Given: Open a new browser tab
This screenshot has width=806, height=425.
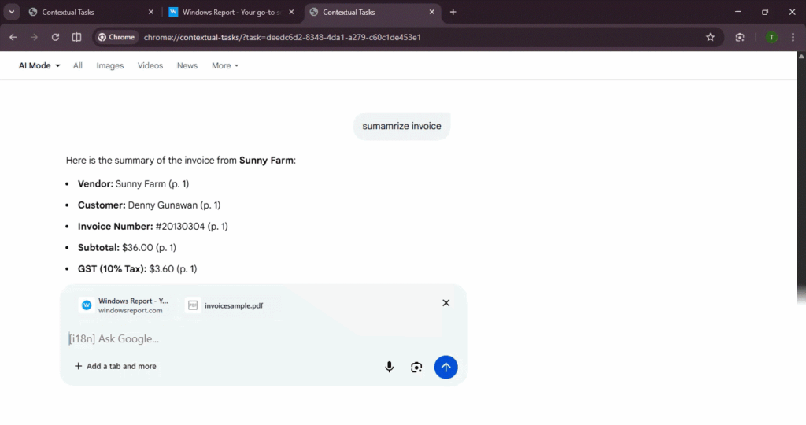Looking at the screenshot, I should point(453,12).
